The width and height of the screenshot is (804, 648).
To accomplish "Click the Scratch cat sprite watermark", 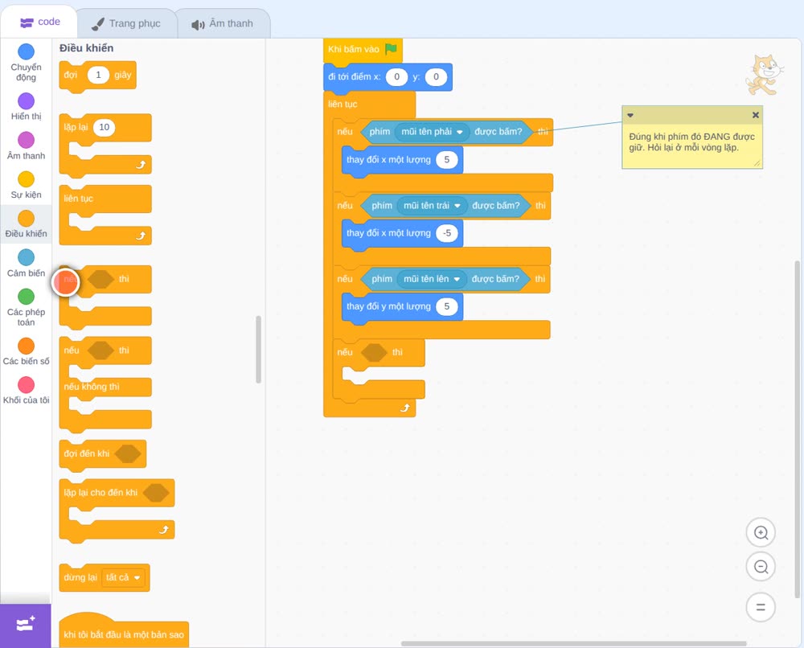I will coord(764,75).
